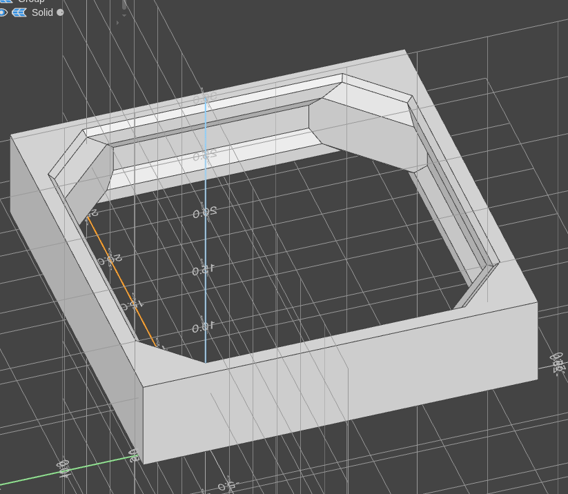Screen dimensions: 568x494
Task: Click the 20.0 label on the blue axis
Action: 204,213
